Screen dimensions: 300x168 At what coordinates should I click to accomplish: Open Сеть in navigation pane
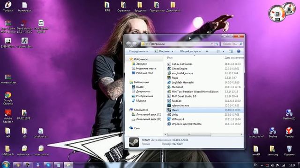pos(136,128)
